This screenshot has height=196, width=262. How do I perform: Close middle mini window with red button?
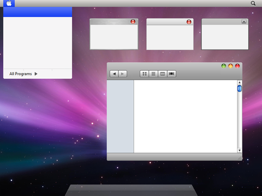[189, 22]
